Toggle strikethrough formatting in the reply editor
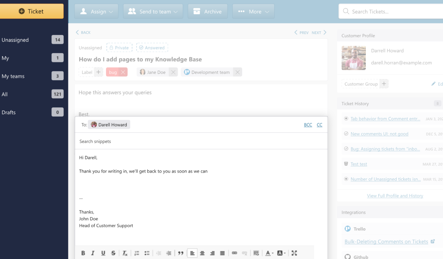 point(113,253)
